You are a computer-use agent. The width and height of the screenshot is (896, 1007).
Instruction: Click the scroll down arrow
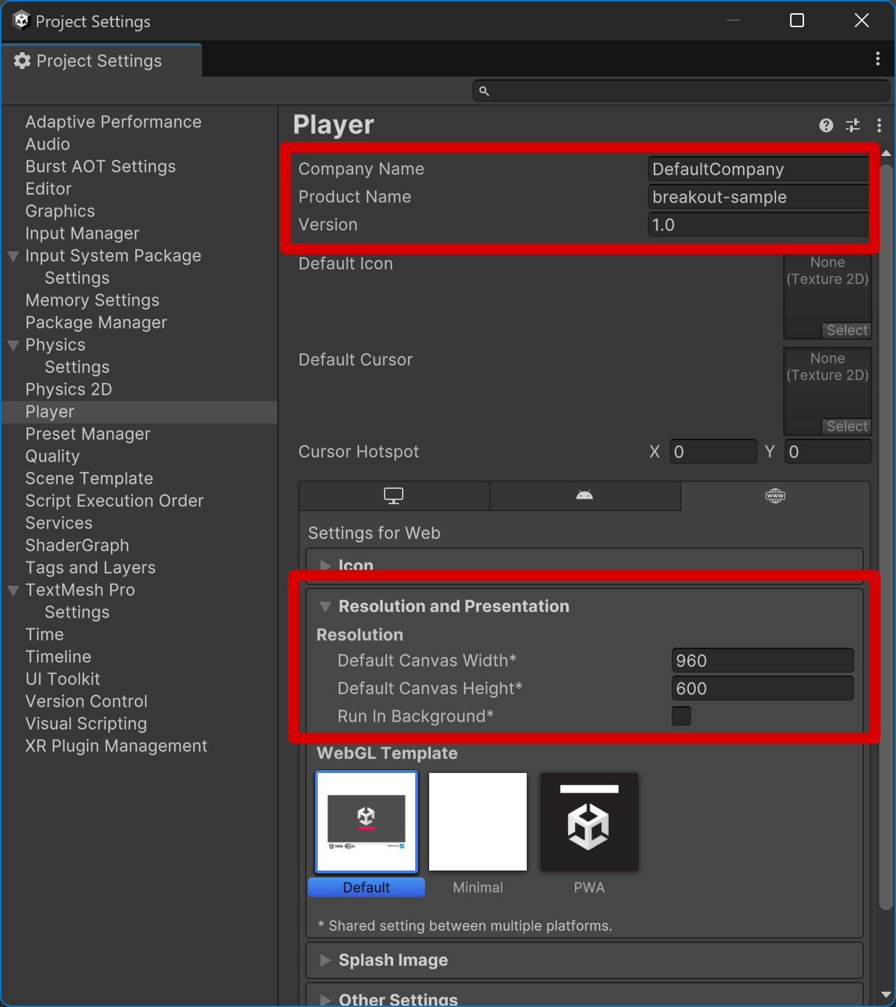pos(886,994)
